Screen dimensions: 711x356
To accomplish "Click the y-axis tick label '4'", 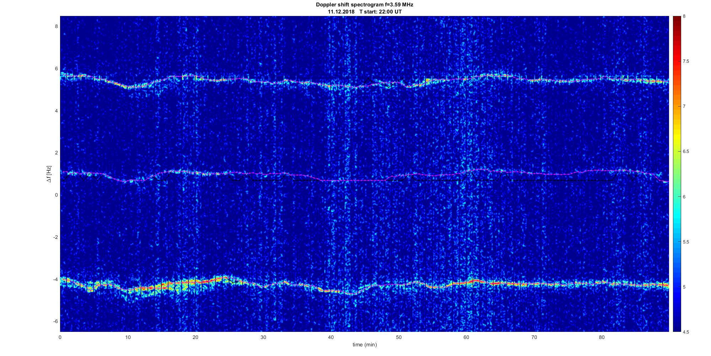I will (56, 111).
